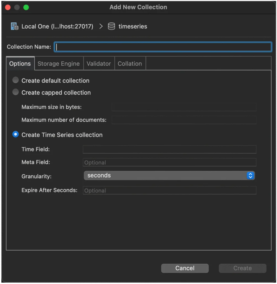This screenshot has width=277, height=284.
Task: Click the Granularity: label
Action: pyautogui.click(x=36, y=176)
